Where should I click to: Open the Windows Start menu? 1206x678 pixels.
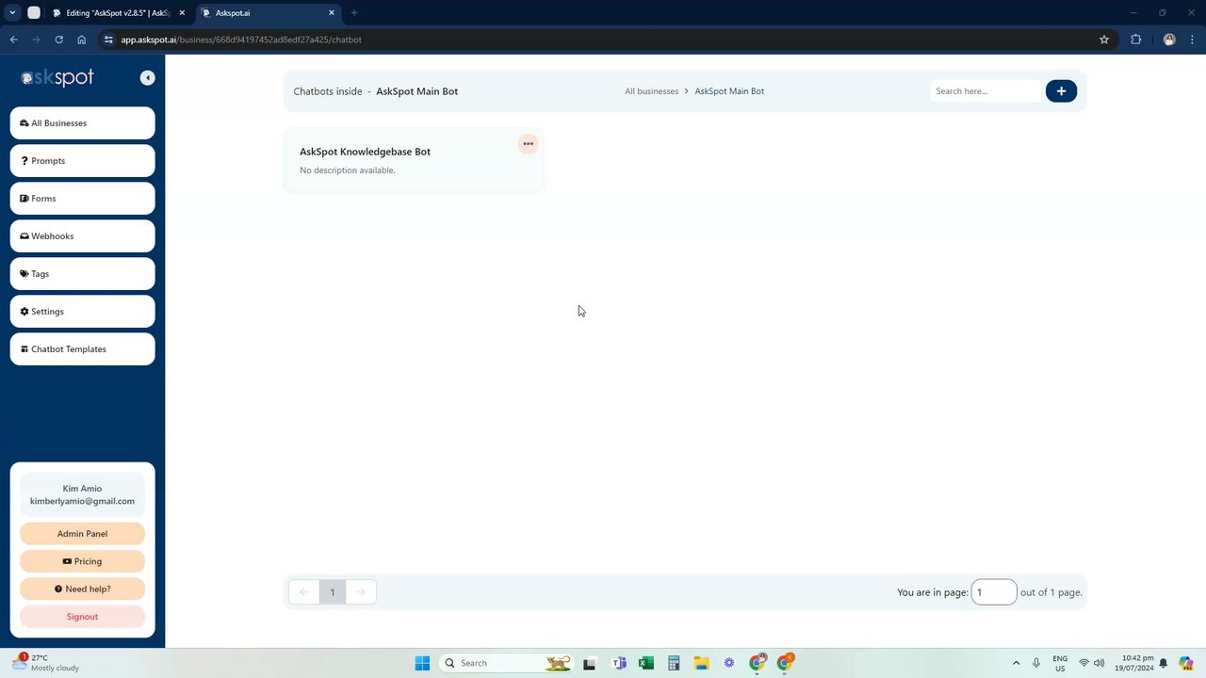coord(422,663)
